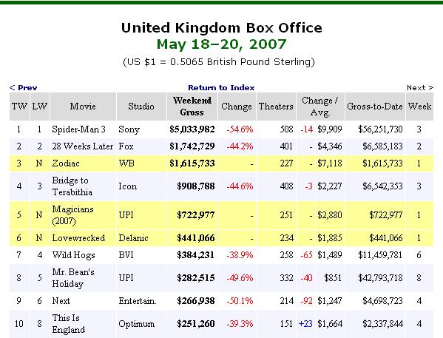Viewport: 443px width, 338px height.
Task: Open the Return to Index link
Action: point(221,87)
